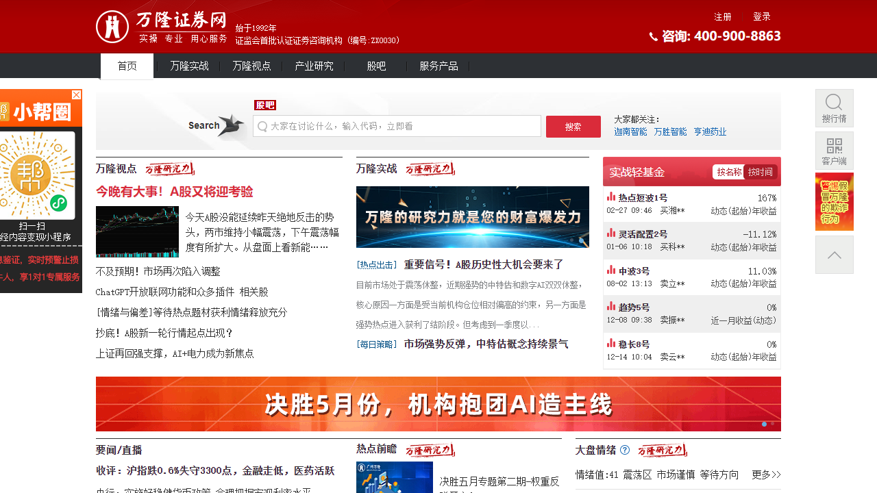
Task: Open article 不及预期！市场再次陷入调整
Action: (x=158, y=271)
